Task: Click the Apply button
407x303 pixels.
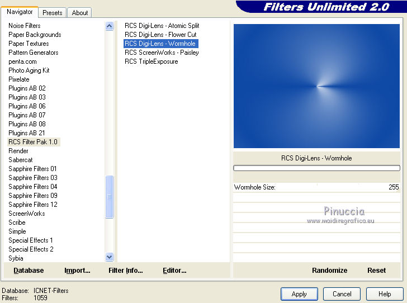Action: tap(299, 294)
